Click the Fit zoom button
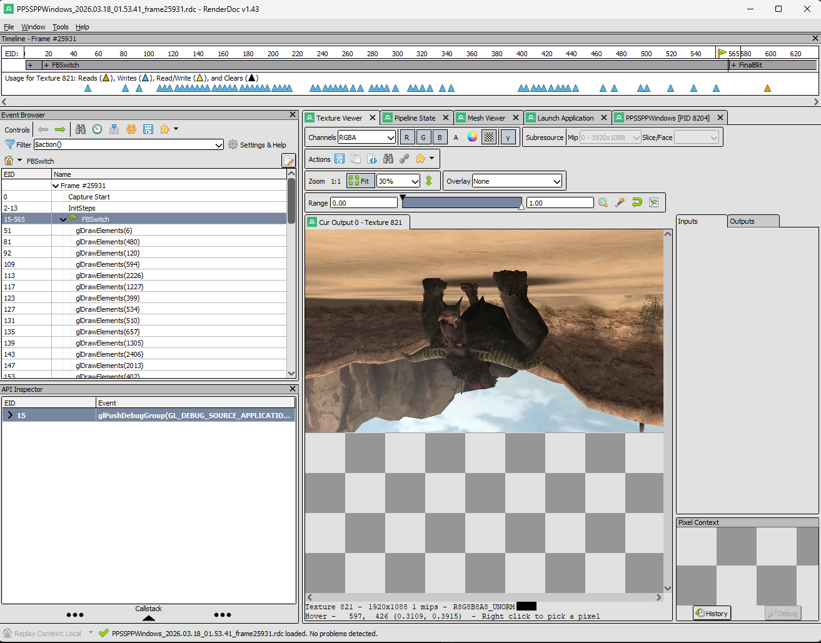Screen dimensions: 821x643 click(359, 181)
